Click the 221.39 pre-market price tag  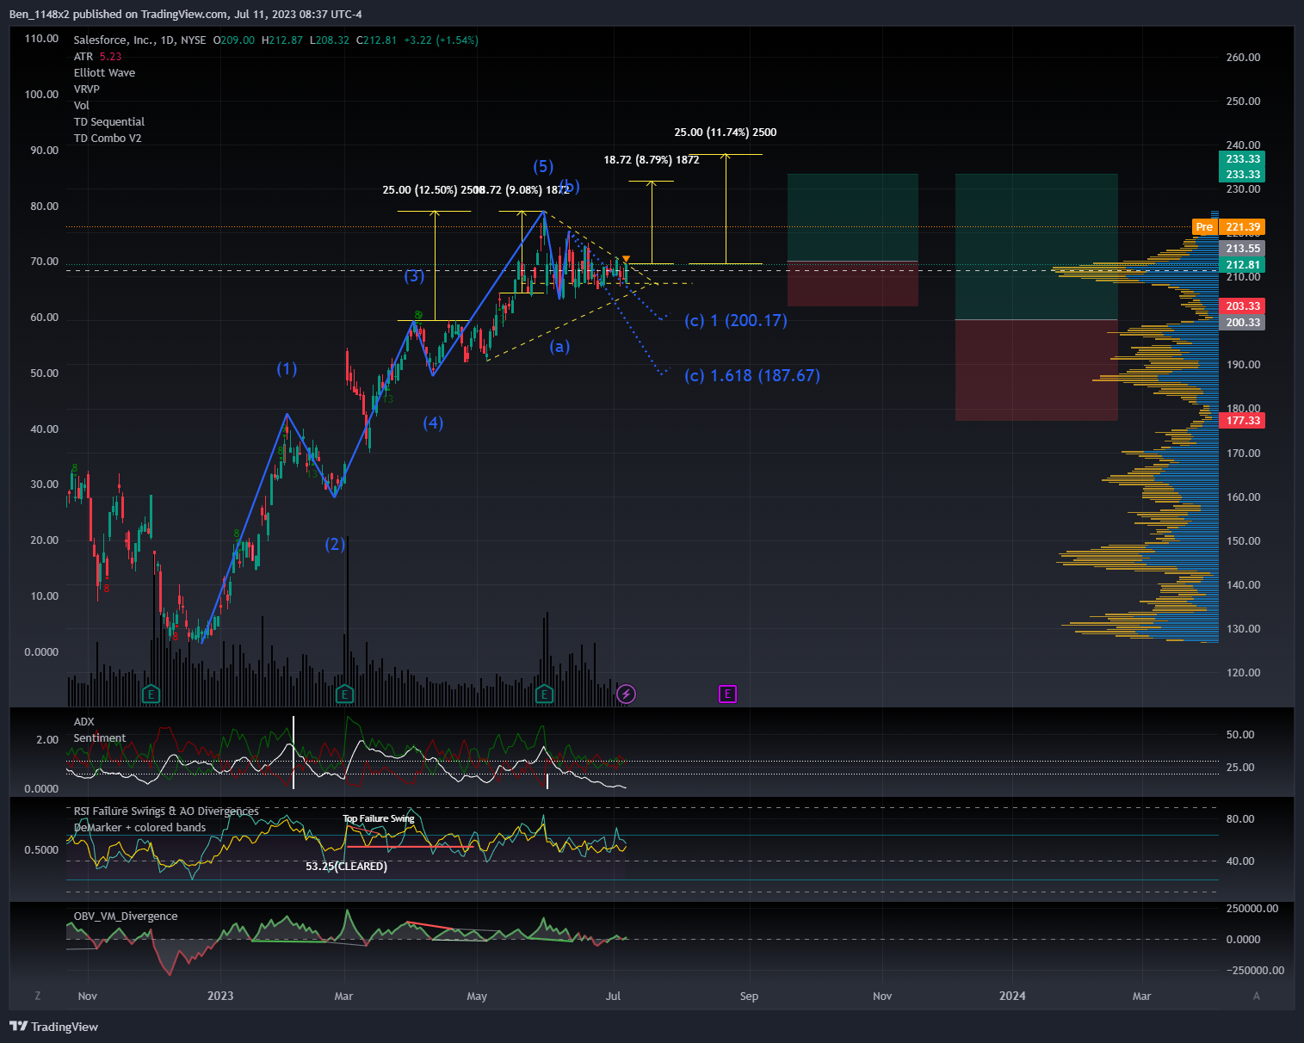[x=1243, y=227]
